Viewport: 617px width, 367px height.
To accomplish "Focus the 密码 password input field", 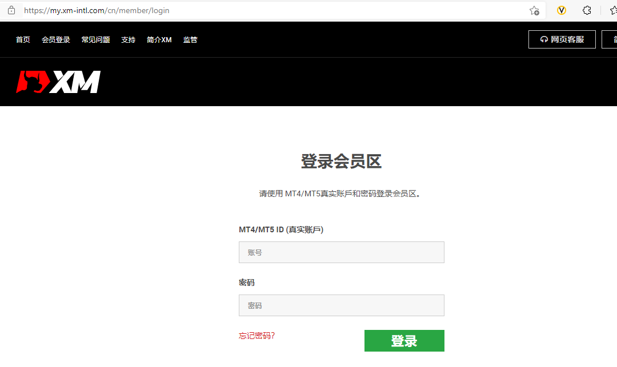I will (341, 305).
